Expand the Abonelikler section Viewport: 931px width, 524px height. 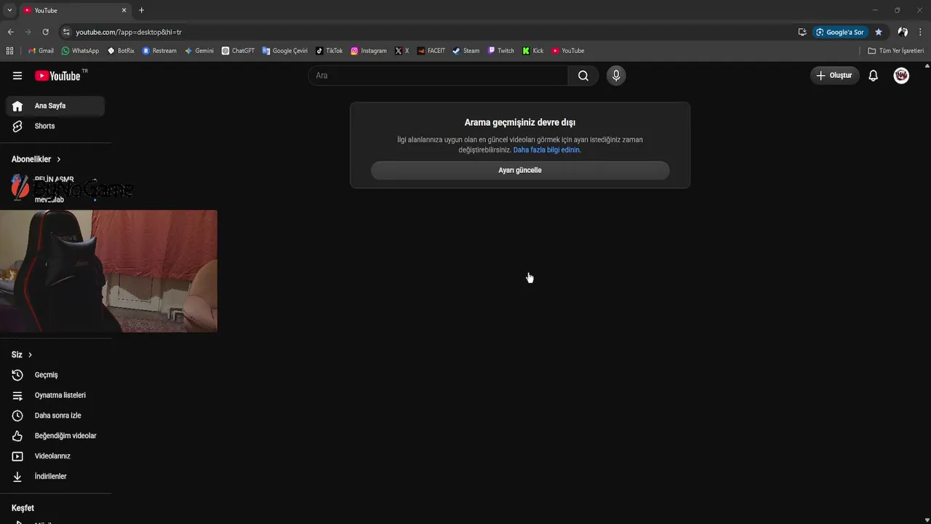36,159
